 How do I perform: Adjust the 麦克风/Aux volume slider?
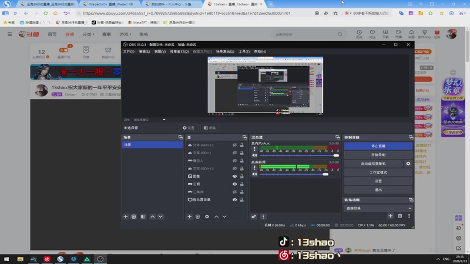click(x=299, y=155)
